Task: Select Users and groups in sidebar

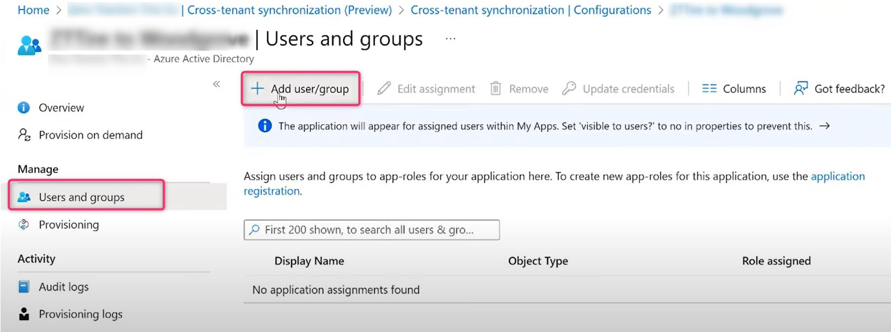Action: click(x=81, y=197)
